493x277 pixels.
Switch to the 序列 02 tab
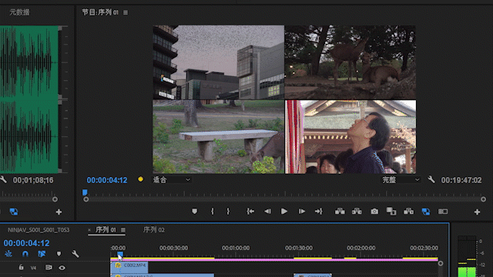click(x=154, y=230)
